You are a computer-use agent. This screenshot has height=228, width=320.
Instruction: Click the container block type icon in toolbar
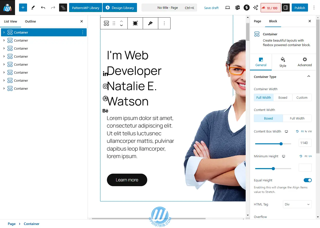click(106, 23)
